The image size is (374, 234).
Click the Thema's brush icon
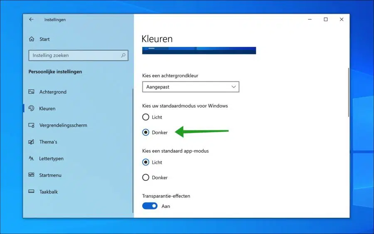point(31,142)
